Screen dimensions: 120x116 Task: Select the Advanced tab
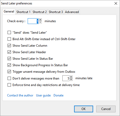72,12
